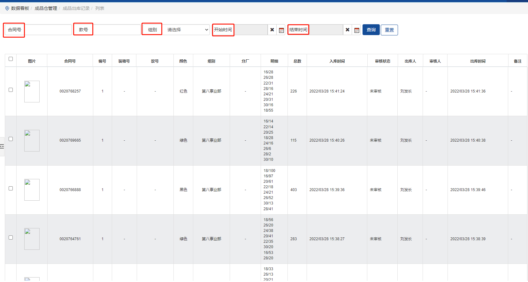Screen dimensions: 528x282
Task: Tick the checkbox for contract 0020764761
Action: pos(11,238)
